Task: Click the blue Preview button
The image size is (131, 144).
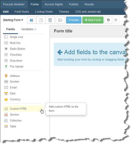Action: pos(74,20)
